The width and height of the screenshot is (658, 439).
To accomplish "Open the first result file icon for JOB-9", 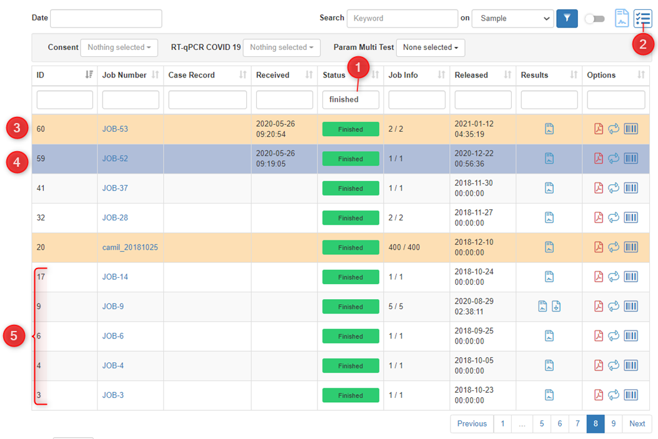I will pyautogui.click(x=542, y=307).
